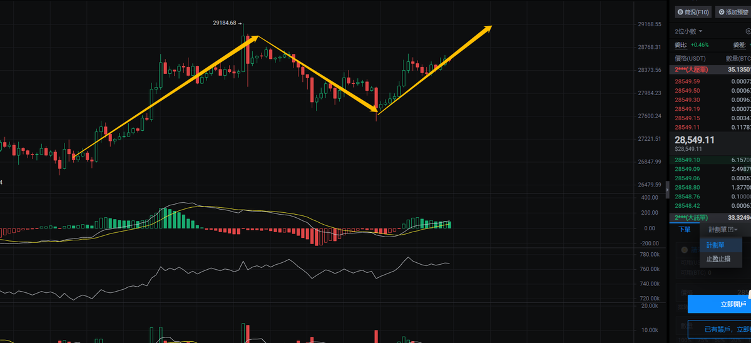Click the last price 28,549.11

coord(695,140)
